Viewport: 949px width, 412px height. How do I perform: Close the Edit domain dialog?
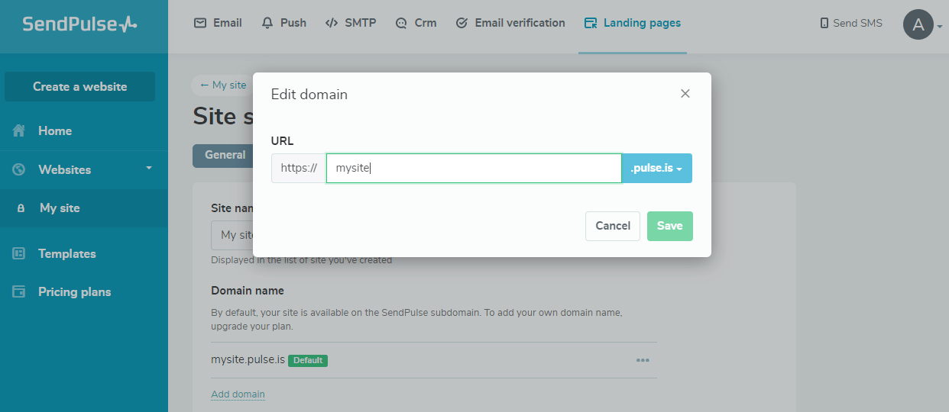click(685, 94)
